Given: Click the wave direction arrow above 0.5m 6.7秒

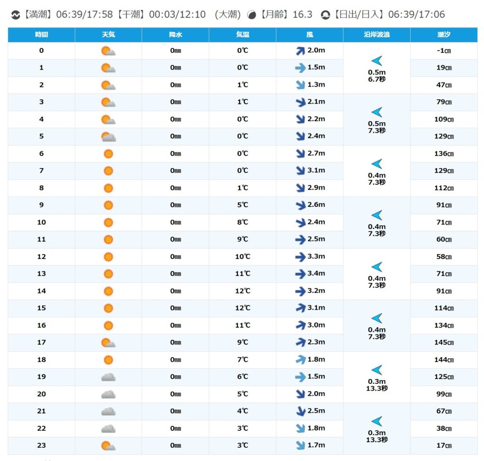Looking at the screenshot, I should (x=377, y=61).
